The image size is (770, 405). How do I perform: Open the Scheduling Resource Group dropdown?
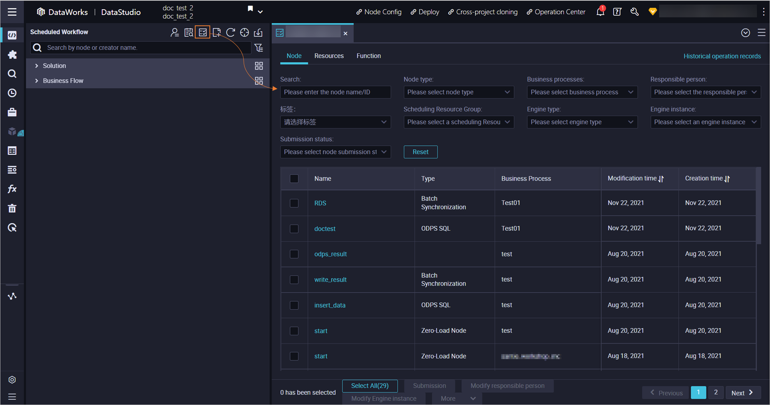[459, 122]
